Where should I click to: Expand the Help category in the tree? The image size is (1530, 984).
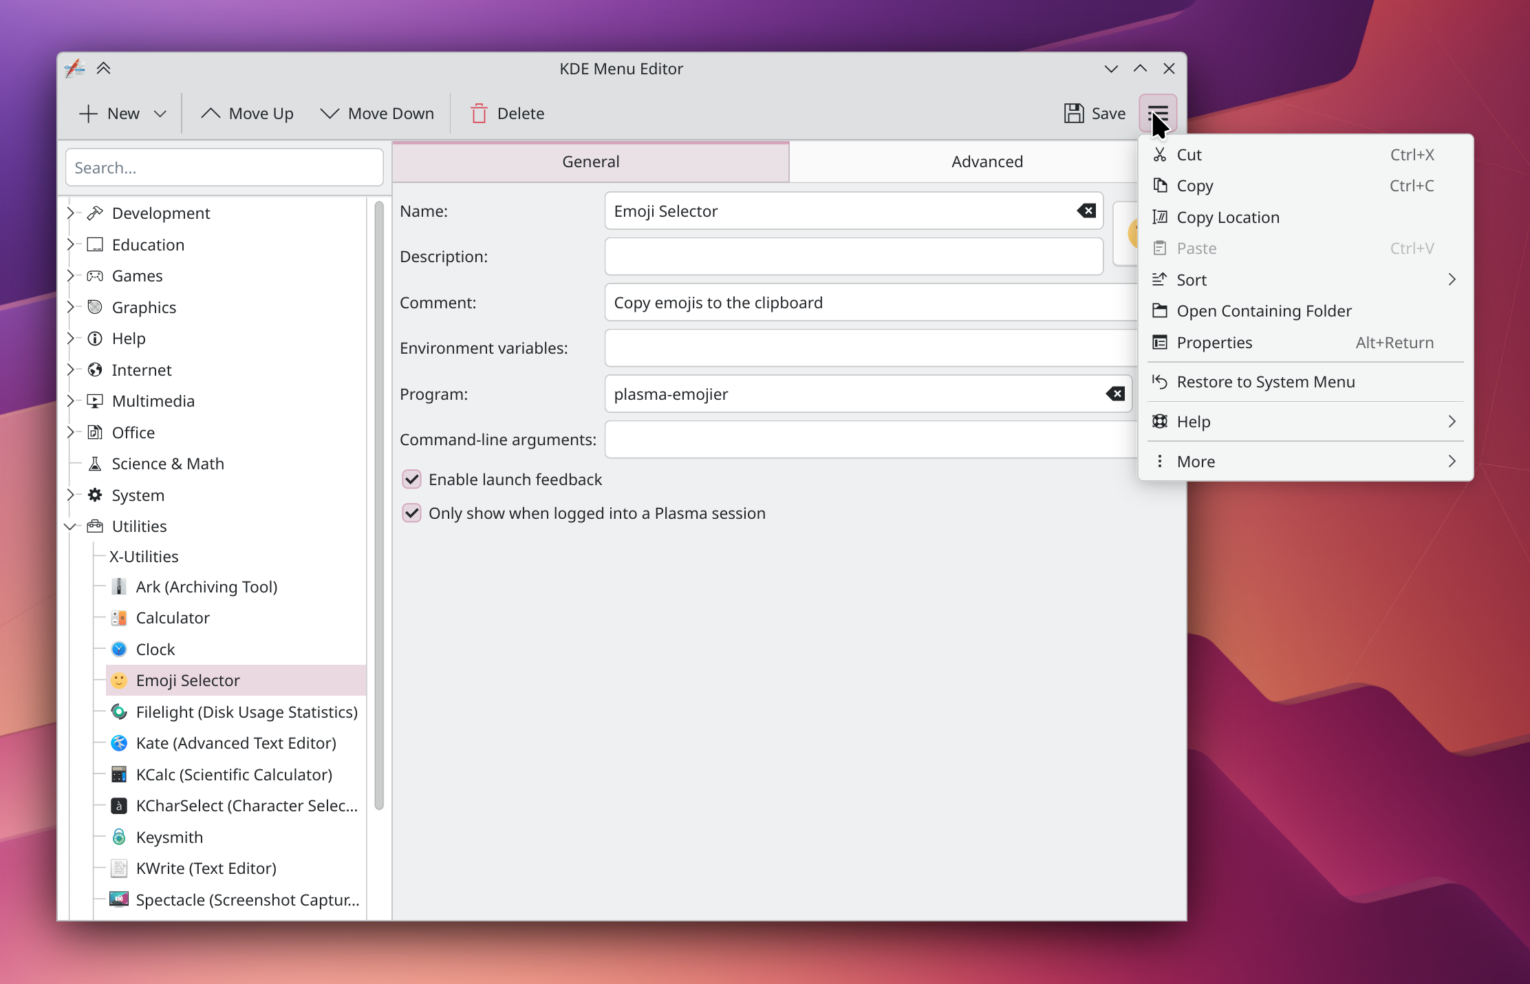click(x=70, y=339)
